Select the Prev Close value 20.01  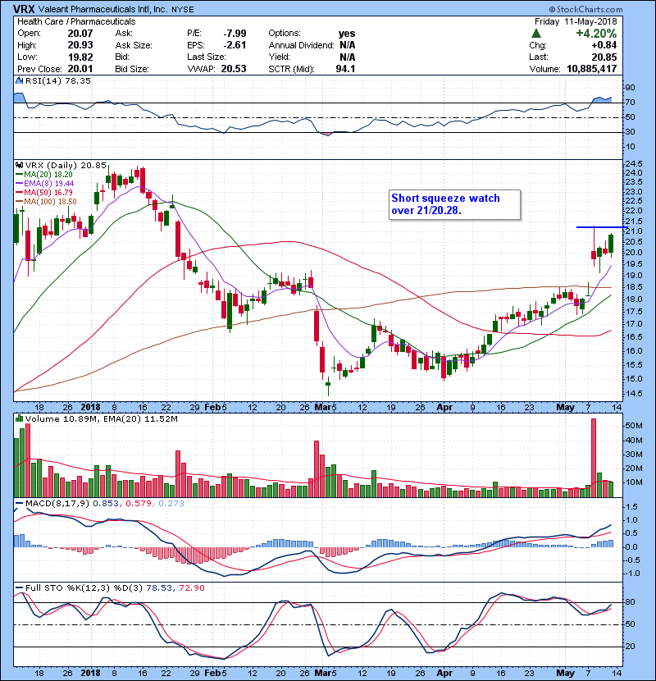click(x=80, y=69)
